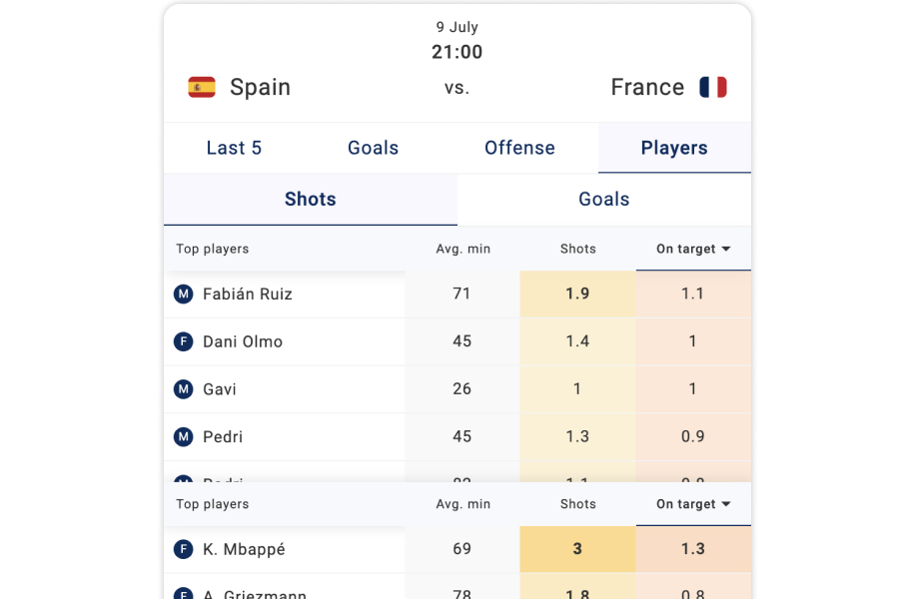The width and height of the screenshot is (917, 599).
Task: Sort Spain players by Shots column
Action: click(577, 250)
